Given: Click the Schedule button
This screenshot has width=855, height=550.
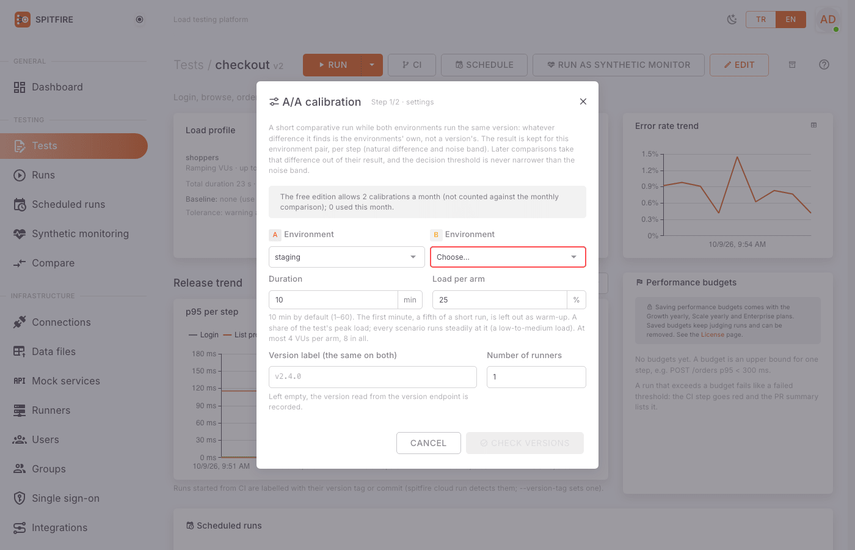Looking at the screenshot, I should coord(484,65).
